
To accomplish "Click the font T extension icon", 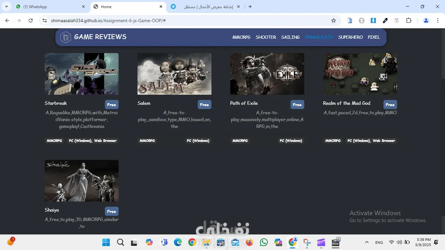I will click(396, 21).
